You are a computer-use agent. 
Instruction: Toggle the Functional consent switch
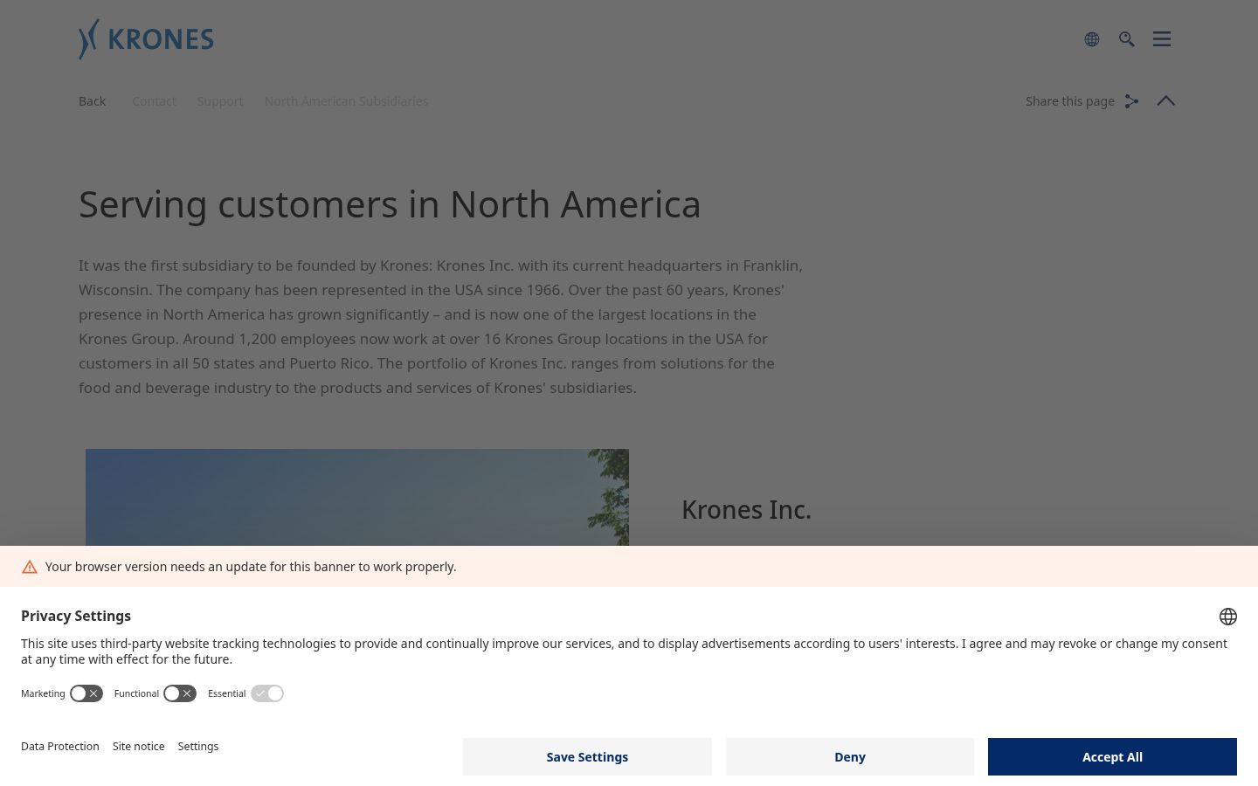point(180,693)
